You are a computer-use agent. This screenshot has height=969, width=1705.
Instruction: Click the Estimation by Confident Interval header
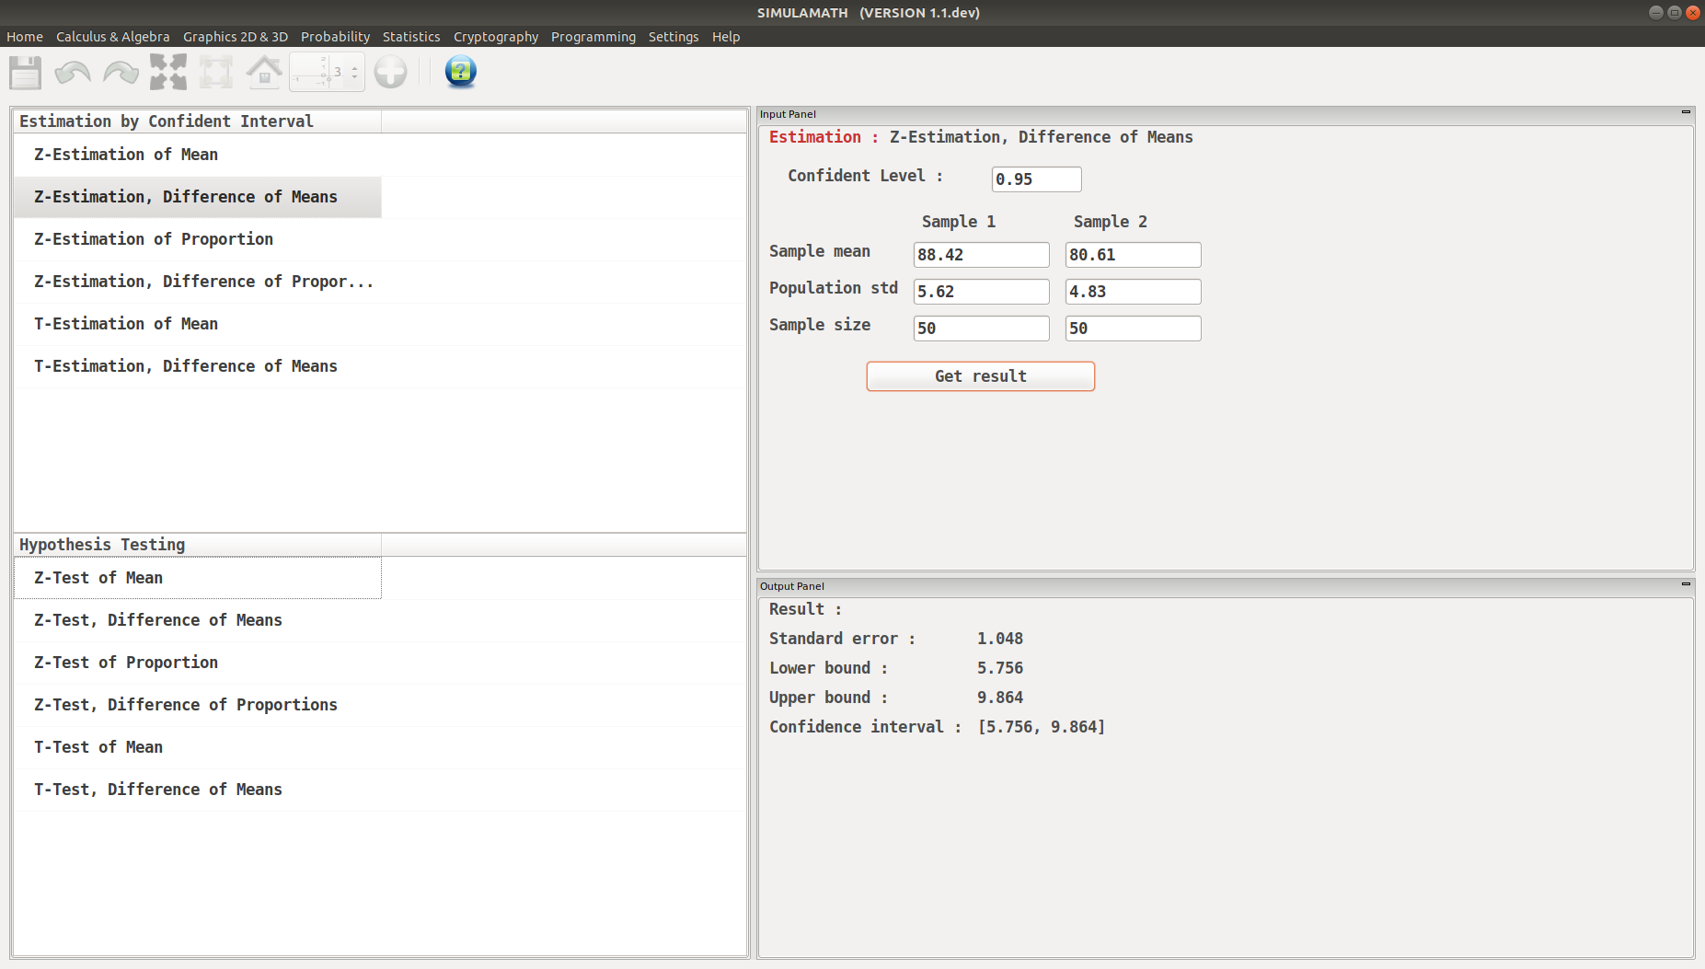198,121
